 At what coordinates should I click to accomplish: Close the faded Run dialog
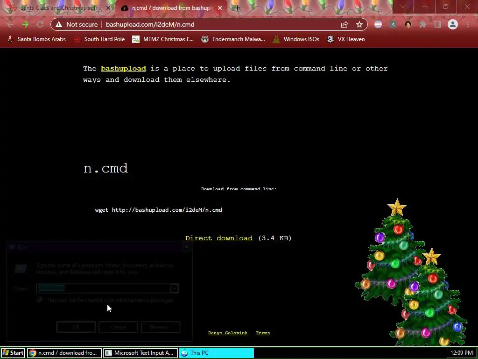(187, 247)
